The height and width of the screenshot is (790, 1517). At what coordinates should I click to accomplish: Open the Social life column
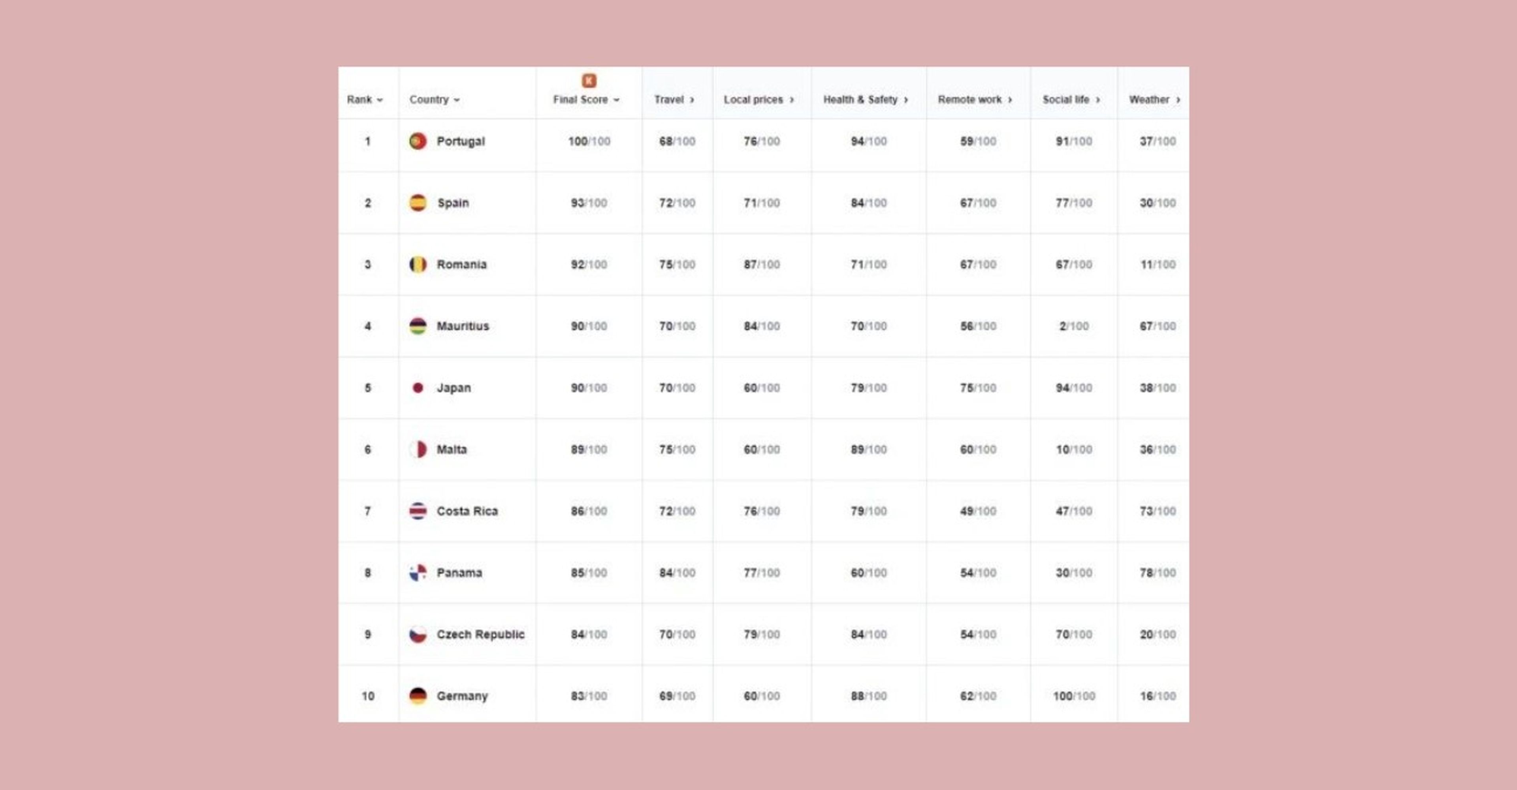point(1071,100)
